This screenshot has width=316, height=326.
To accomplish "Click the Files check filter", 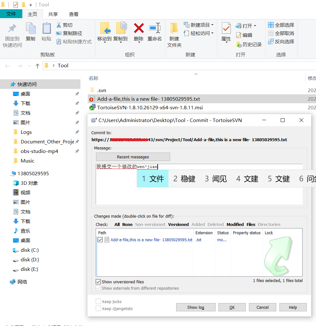I will 251,225.
